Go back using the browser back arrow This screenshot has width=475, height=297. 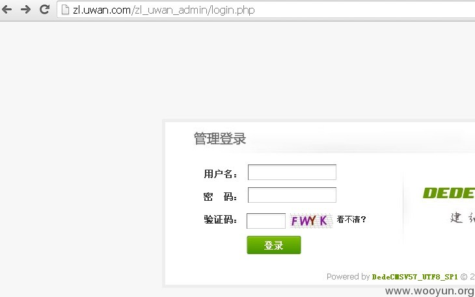point(7,9)
